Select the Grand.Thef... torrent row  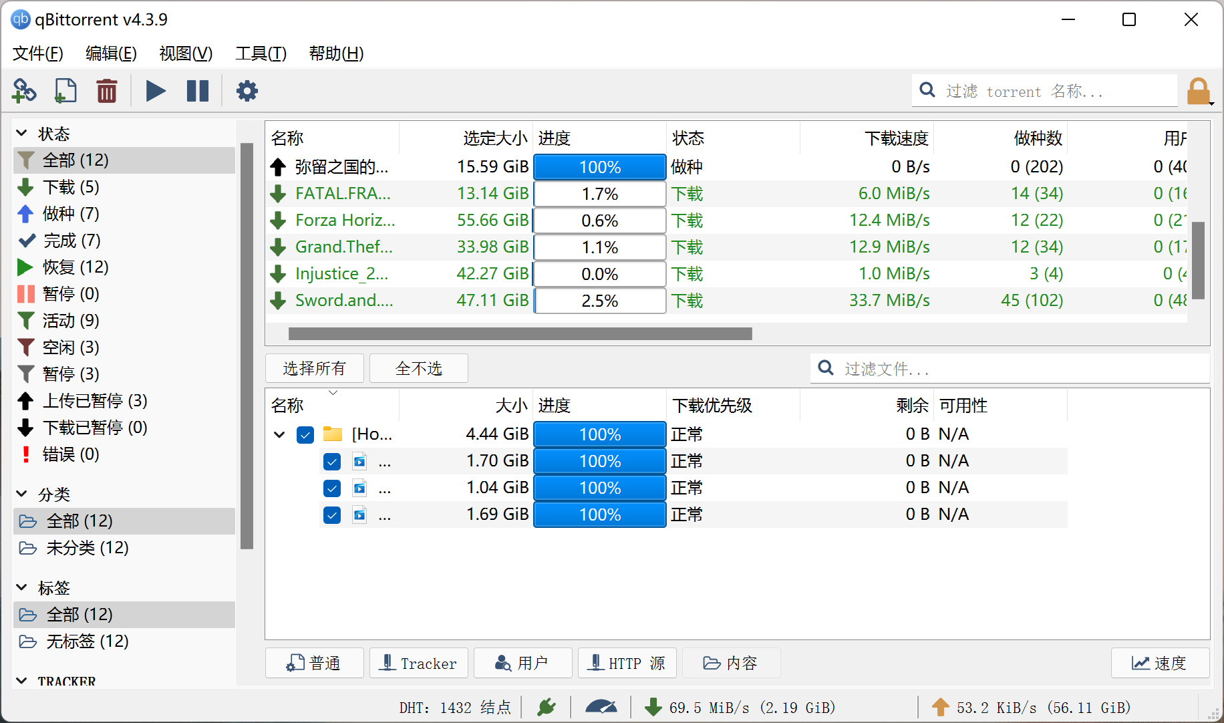click(726, 247)
